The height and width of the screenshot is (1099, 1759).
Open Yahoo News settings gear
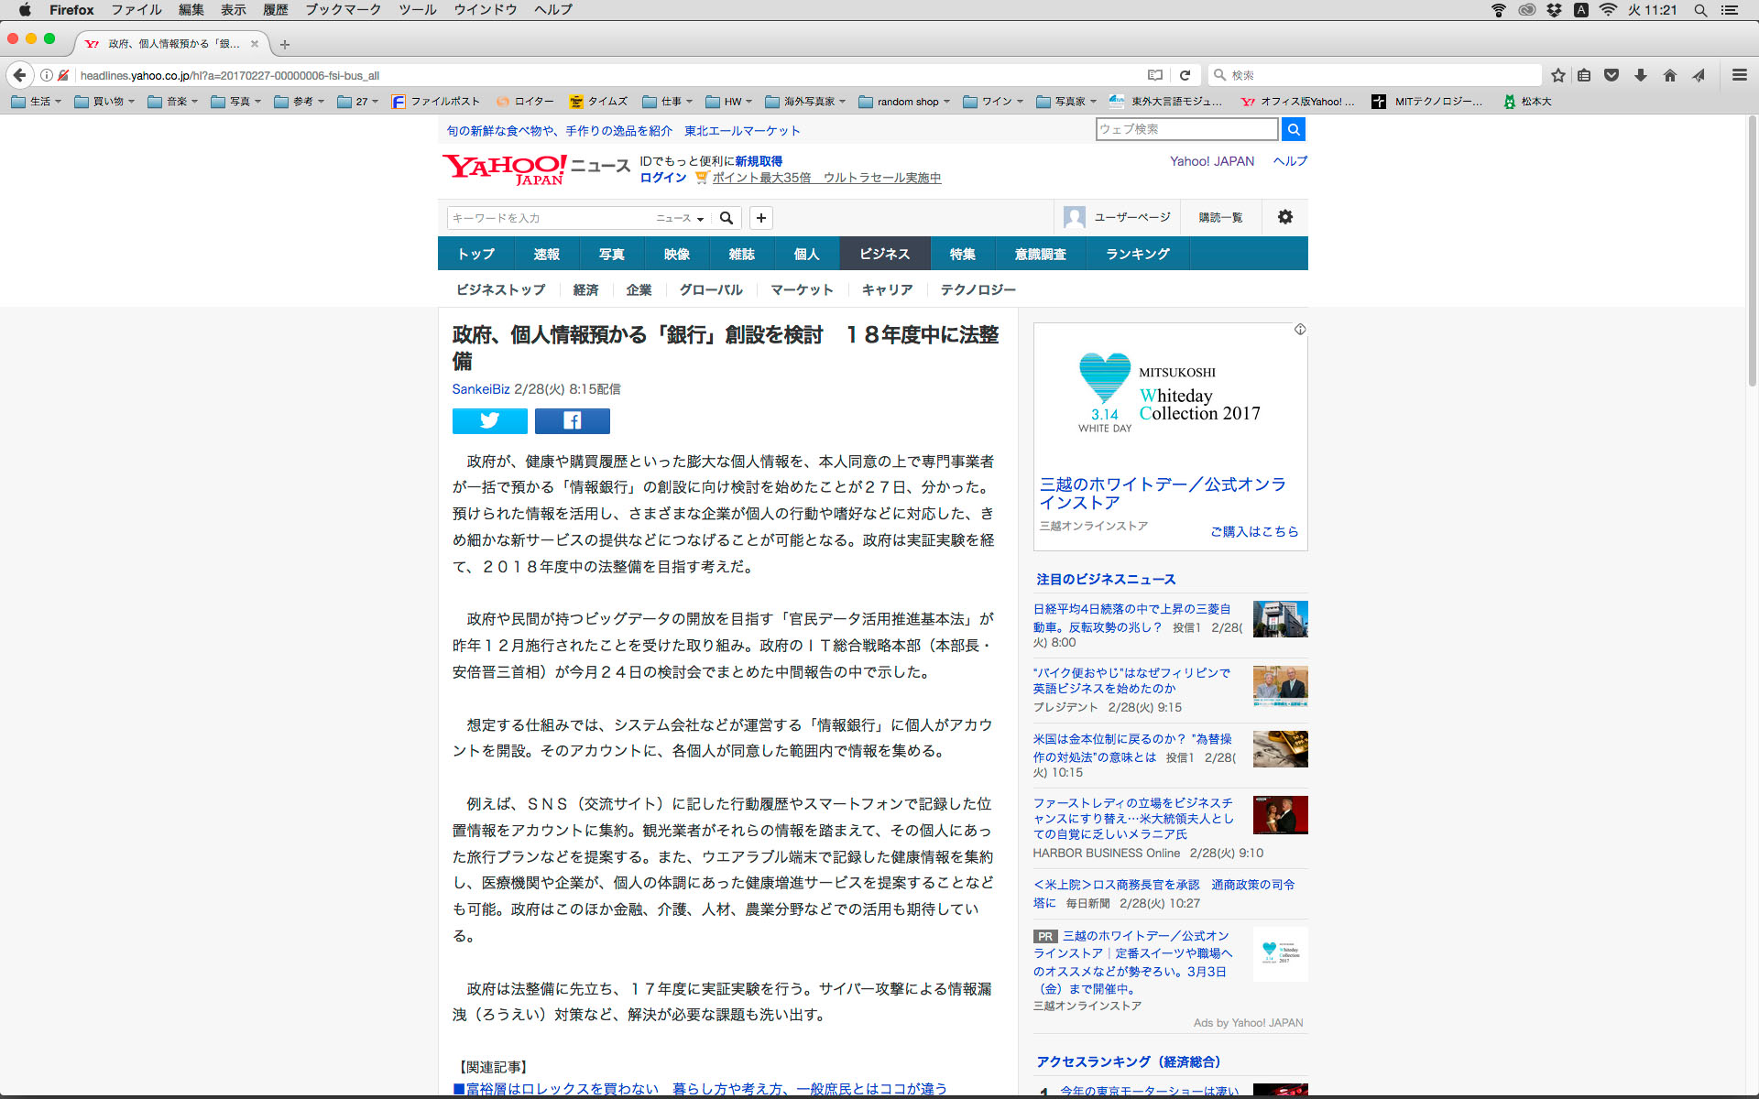1284,217
